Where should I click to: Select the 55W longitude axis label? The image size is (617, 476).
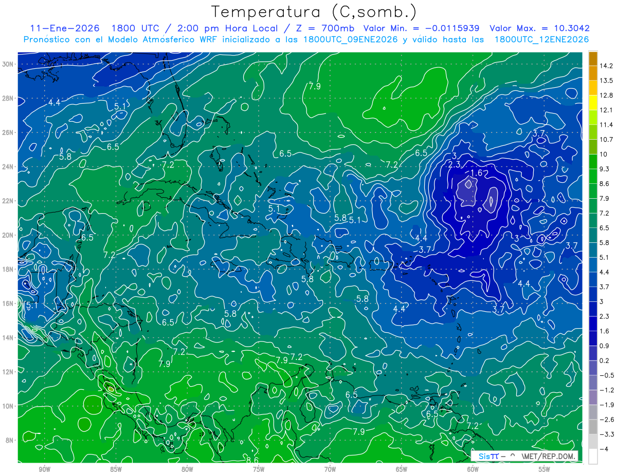[x=545, y=470]
